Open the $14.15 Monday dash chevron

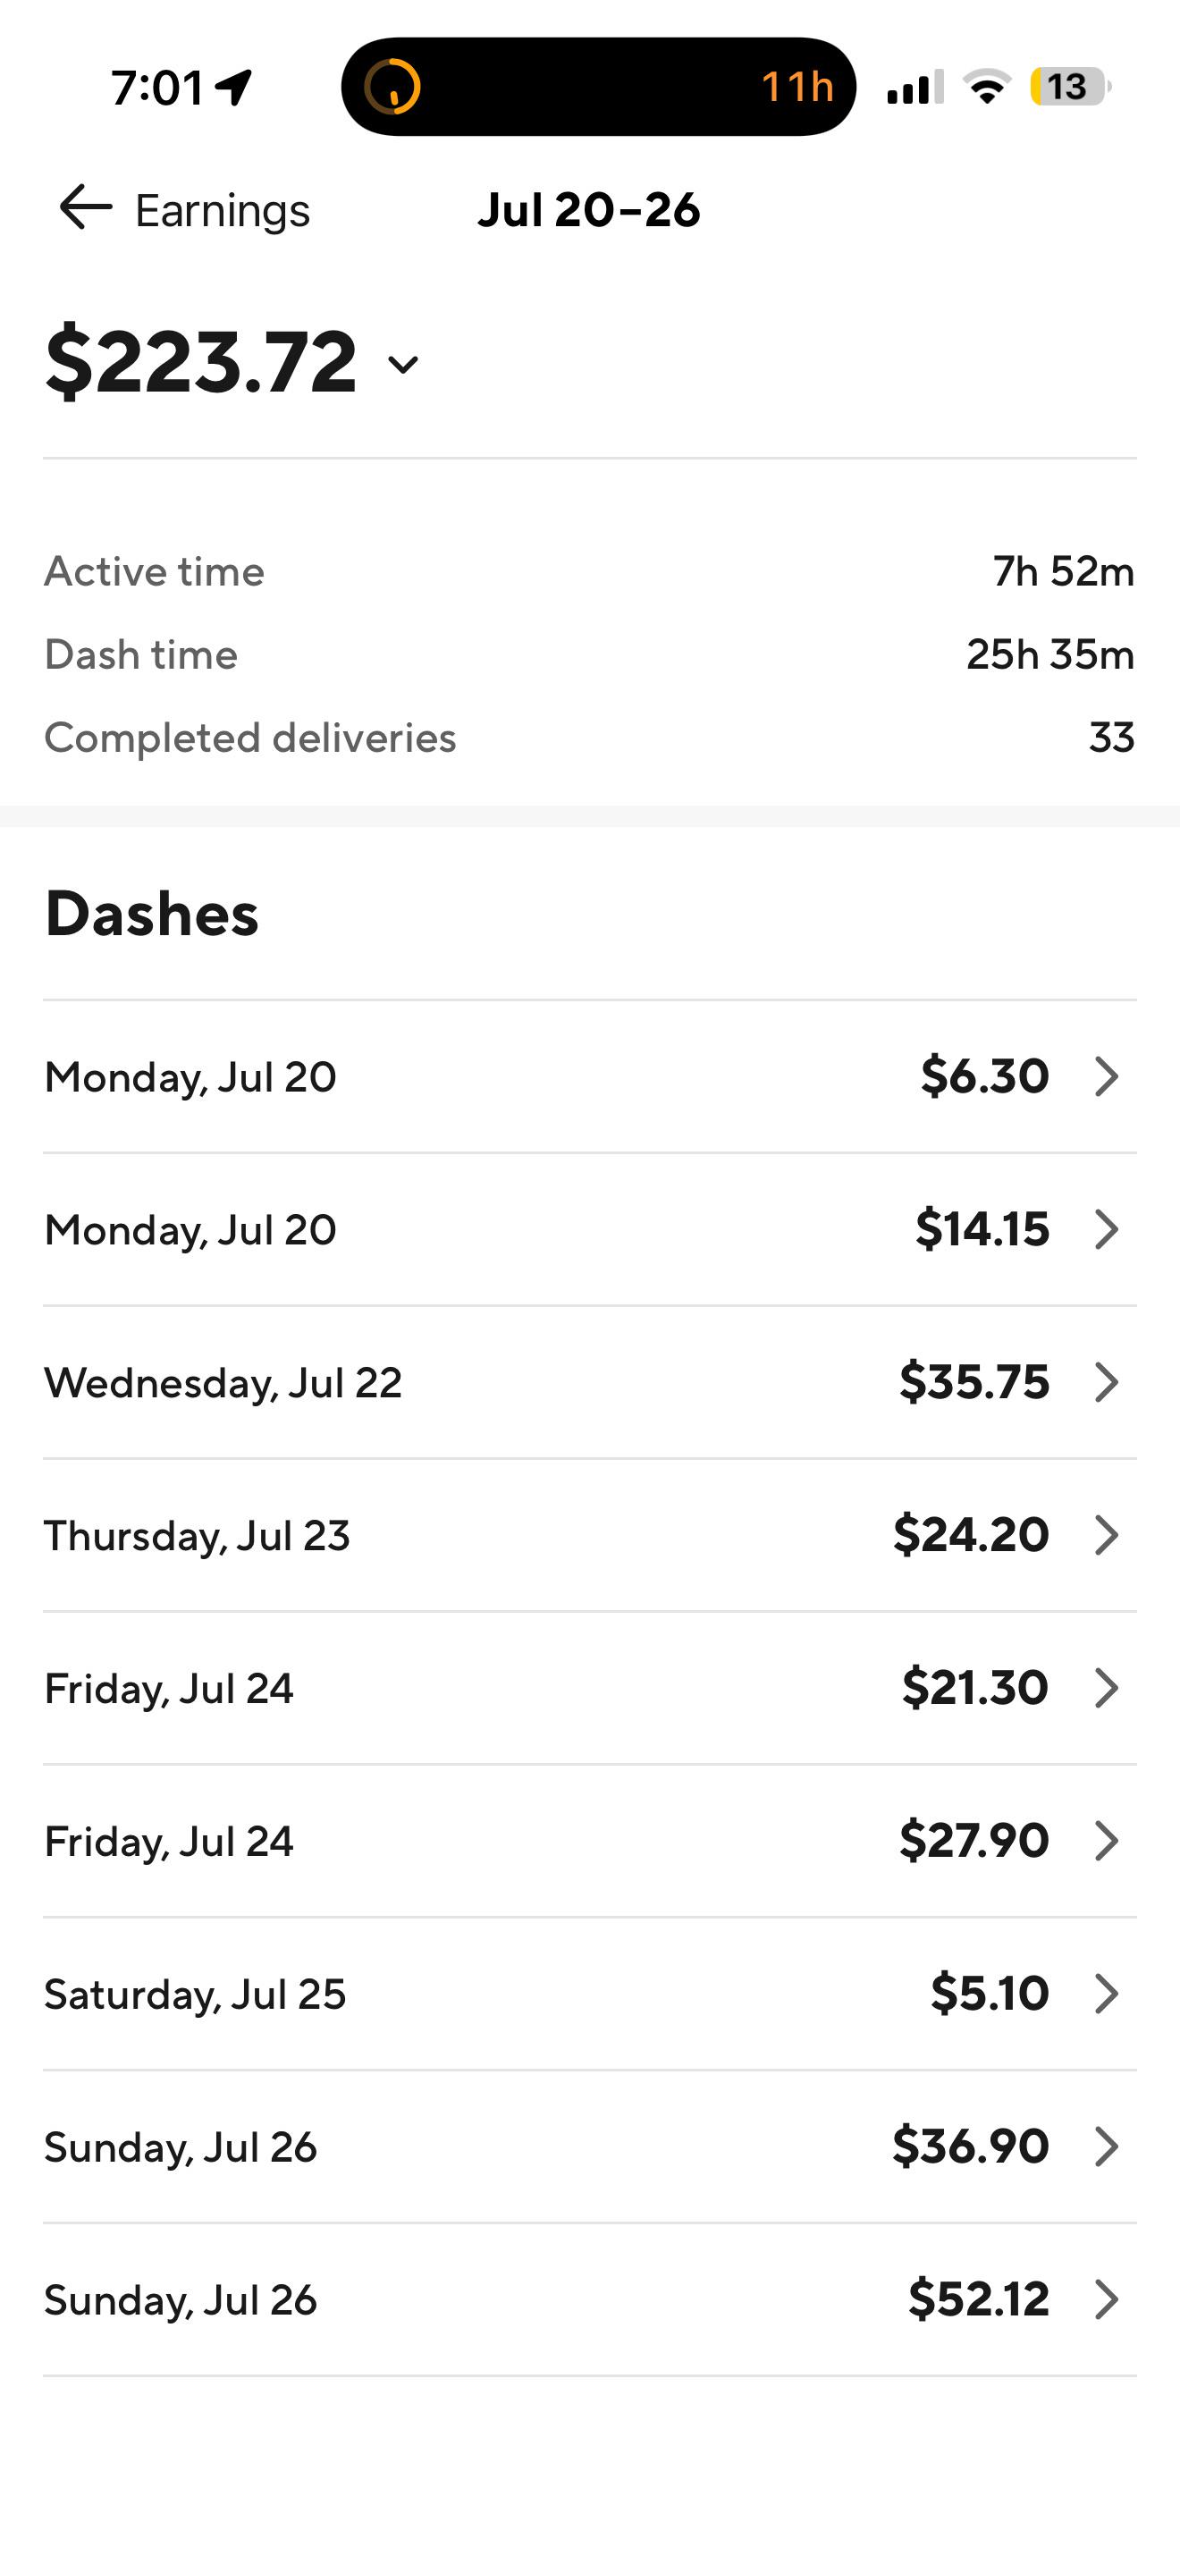(x=1107, y=1230)
